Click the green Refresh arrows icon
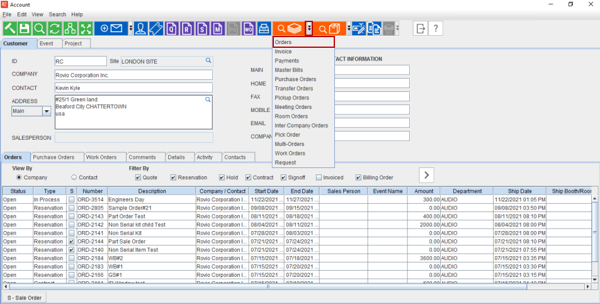The height and width of the screenshot is (304, 600). point(55,28)
